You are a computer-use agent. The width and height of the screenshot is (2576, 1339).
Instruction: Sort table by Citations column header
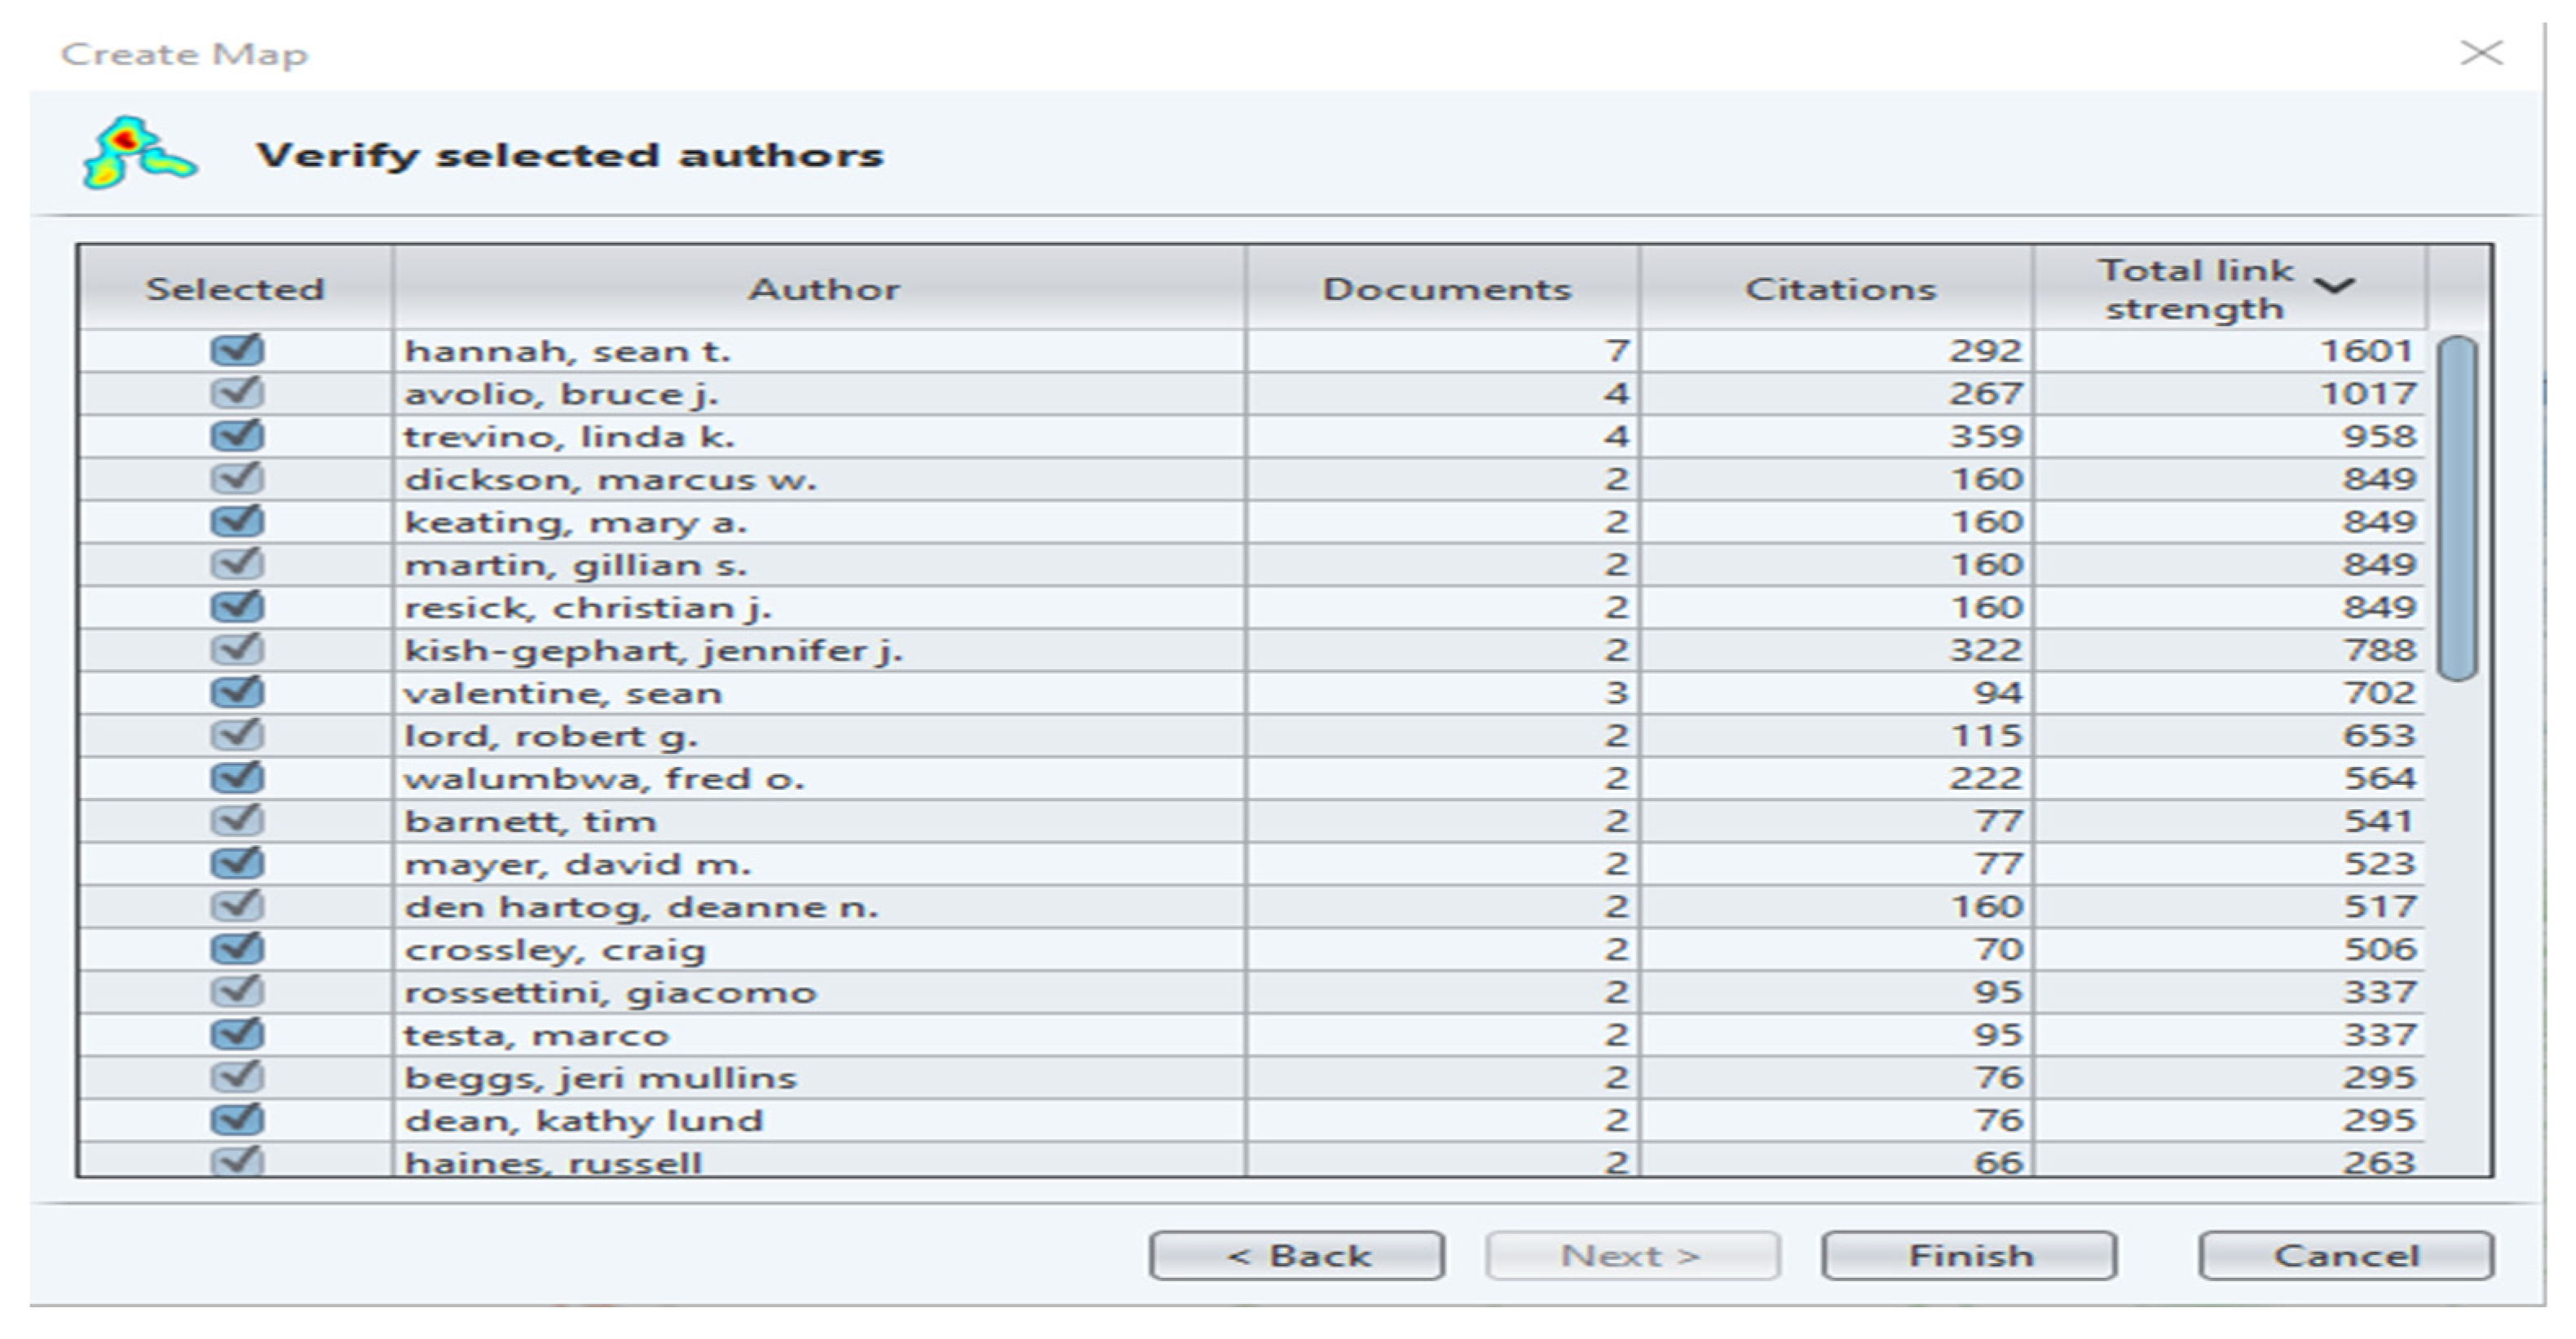point(1839,289)
